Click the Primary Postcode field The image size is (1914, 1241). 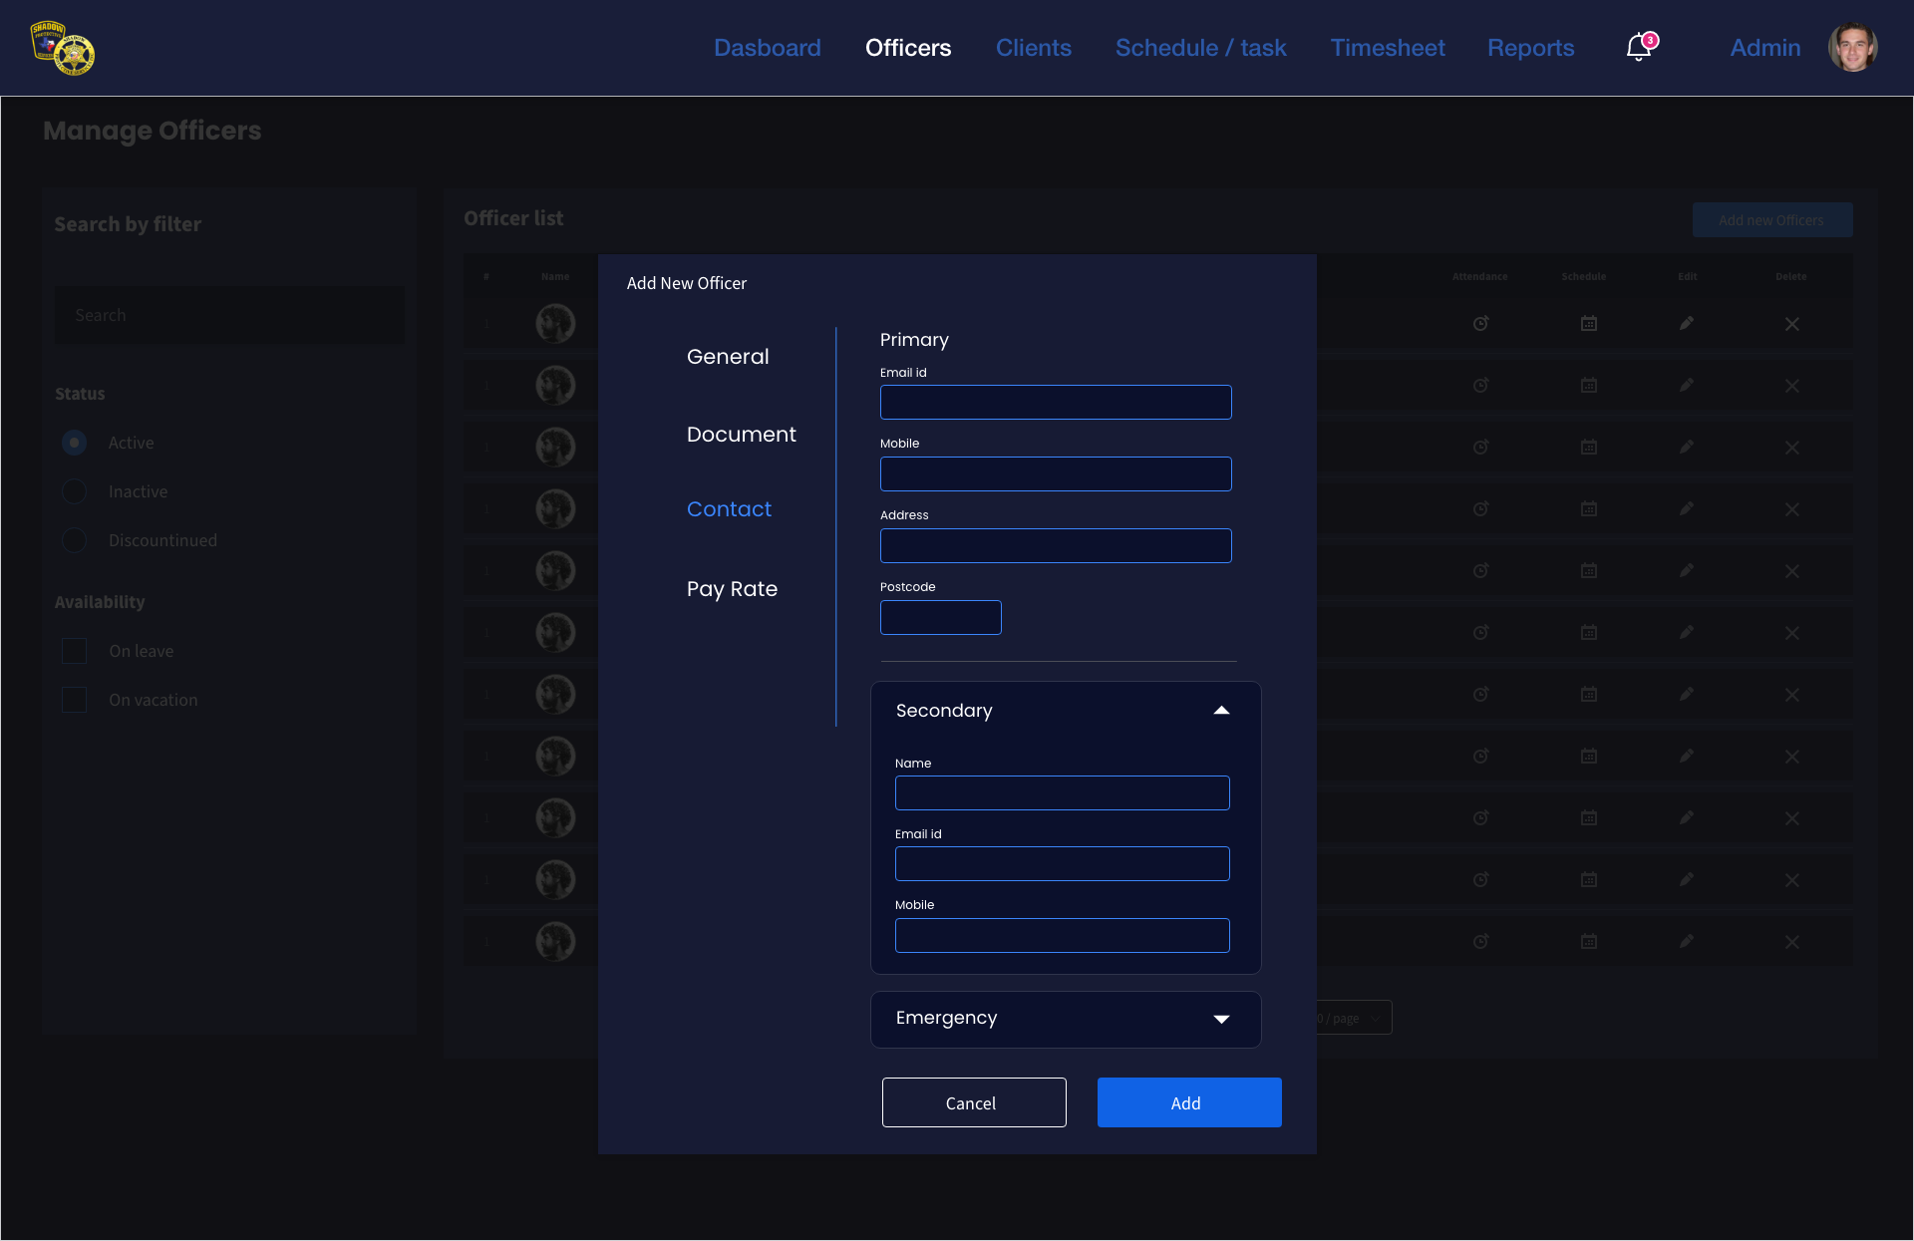pyautogui.click(x=940, y=618)
